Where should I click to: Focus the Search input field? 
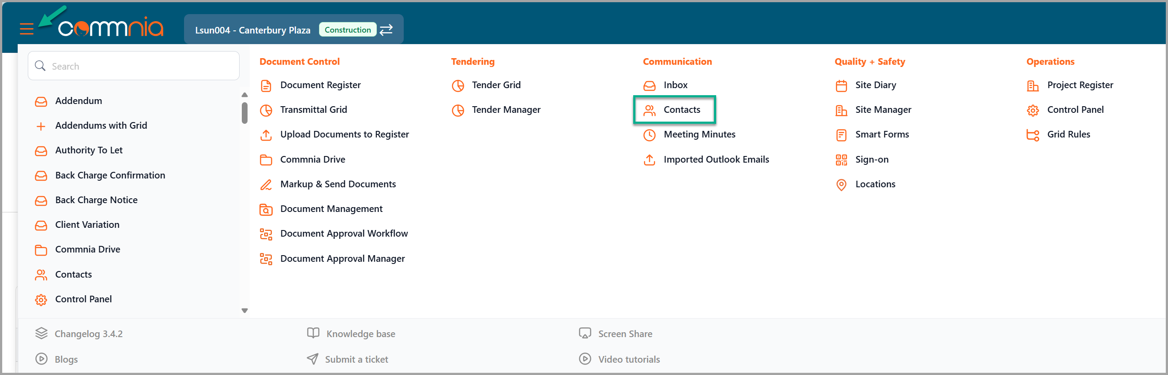pyautogui.click(x=133, y=66)
